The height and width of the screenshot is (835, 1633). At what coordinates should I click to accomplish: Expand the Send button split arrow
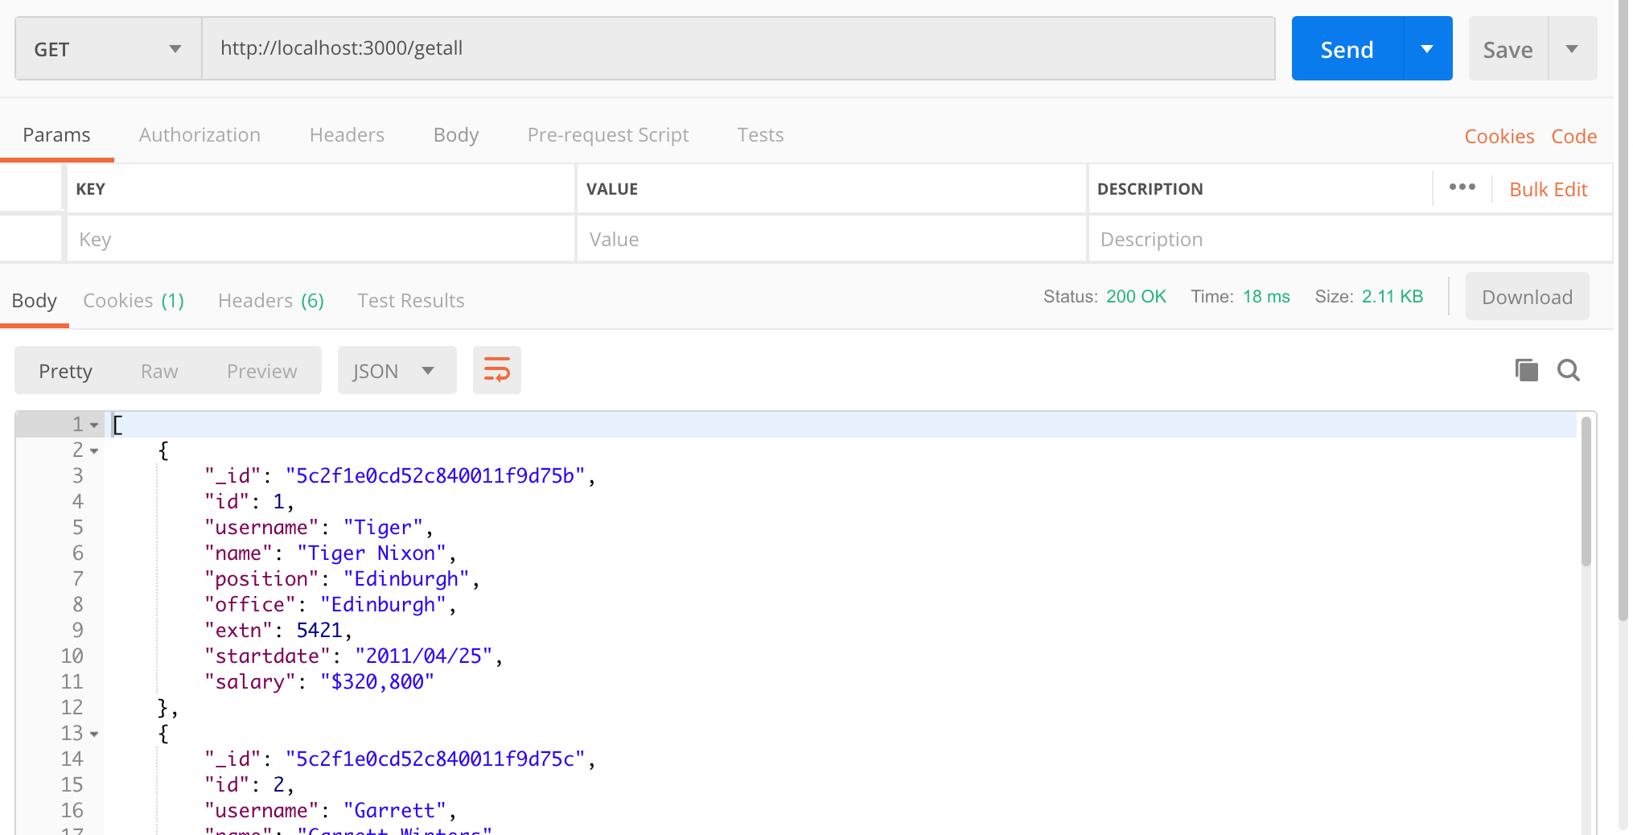tap(1427, 48)
